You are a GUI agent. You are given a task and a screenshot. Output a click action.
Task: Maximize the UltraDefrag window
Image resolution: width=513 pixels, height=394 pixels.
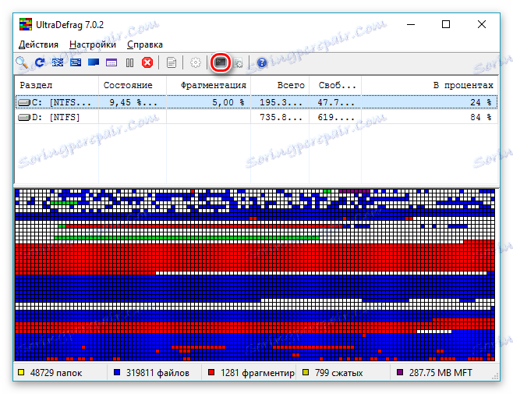446,24
